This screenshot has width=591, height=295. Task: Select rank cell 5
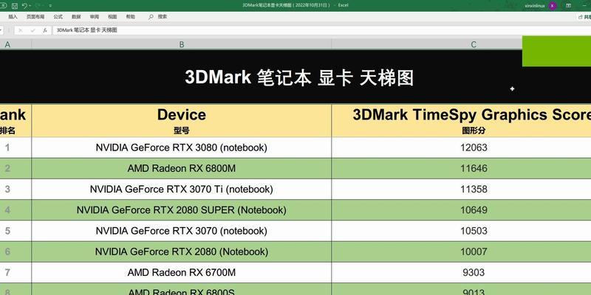16,231
